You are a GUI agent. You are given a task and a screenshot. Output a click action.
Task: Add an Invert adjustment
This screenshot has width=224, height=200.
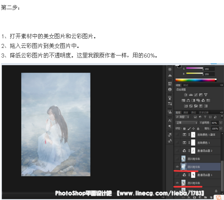tap(186, 106)
